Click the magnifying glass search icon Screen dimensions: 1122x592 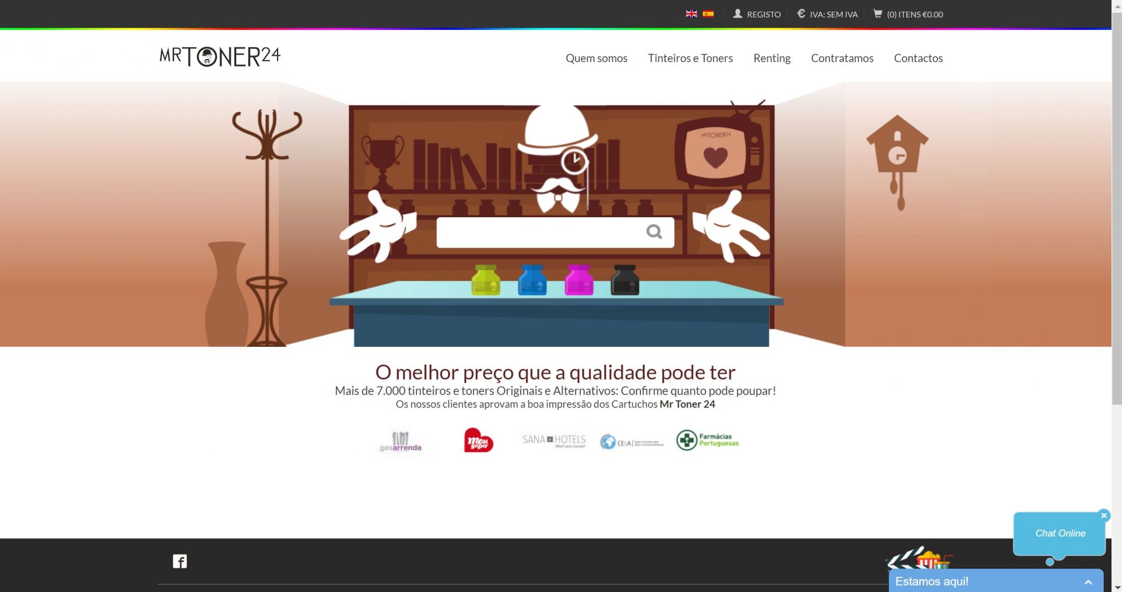point(654,232)
